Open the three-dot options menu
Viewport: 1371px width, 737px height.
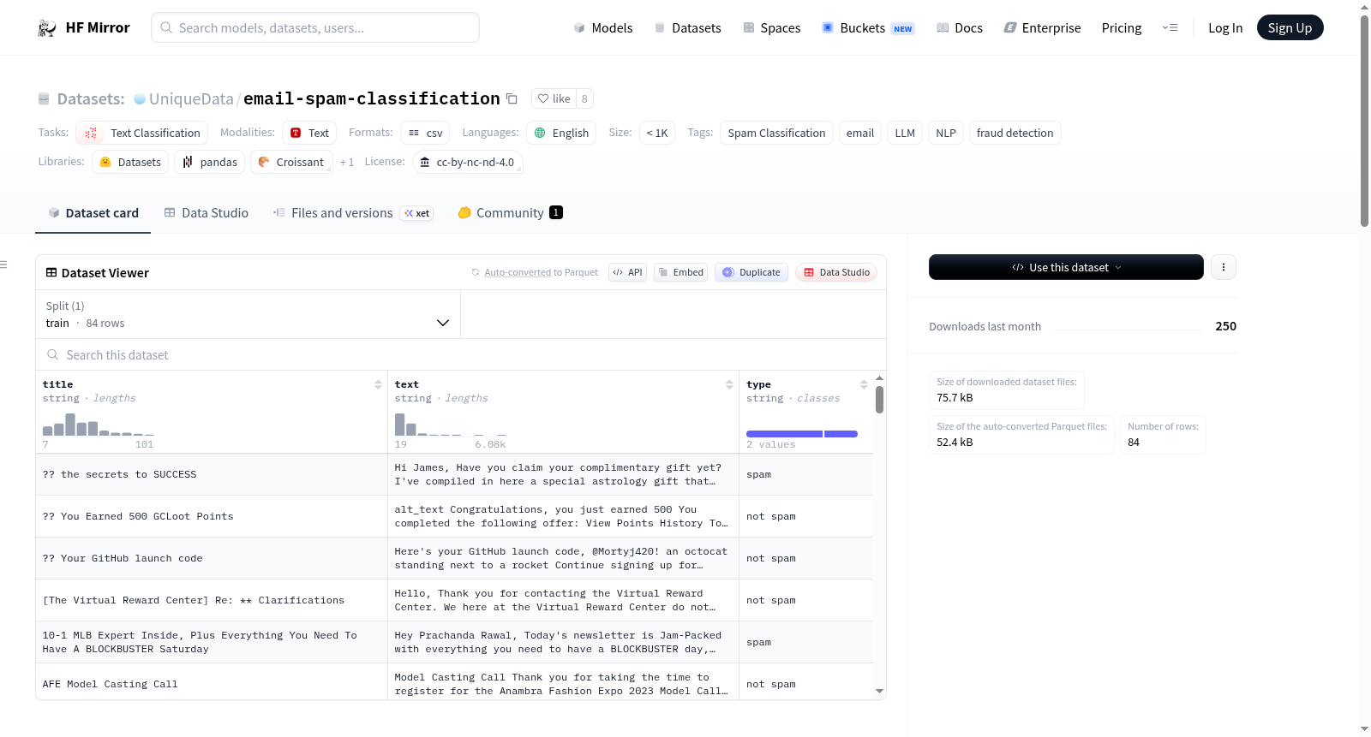(1224, 267)
